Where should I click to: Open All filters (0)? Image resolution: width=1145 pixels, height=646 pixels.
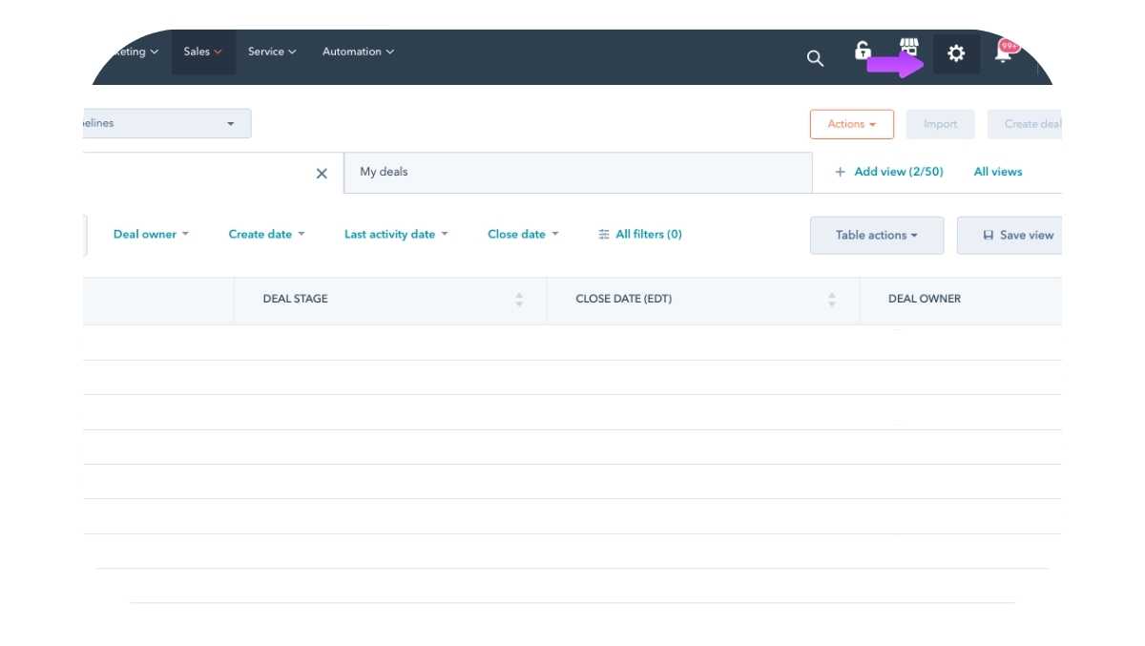[640, 234]
